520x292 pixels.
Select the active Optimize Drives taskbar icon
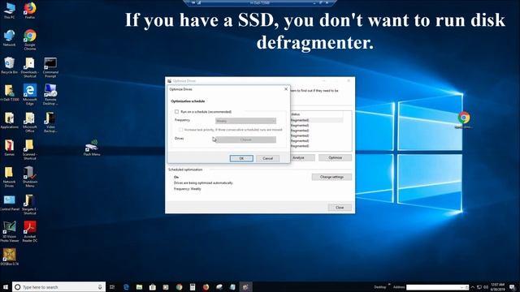245,287
